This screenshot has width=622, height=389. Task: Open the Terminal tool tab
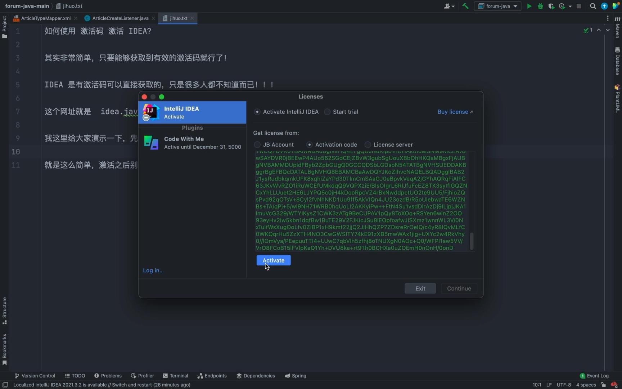175,376
